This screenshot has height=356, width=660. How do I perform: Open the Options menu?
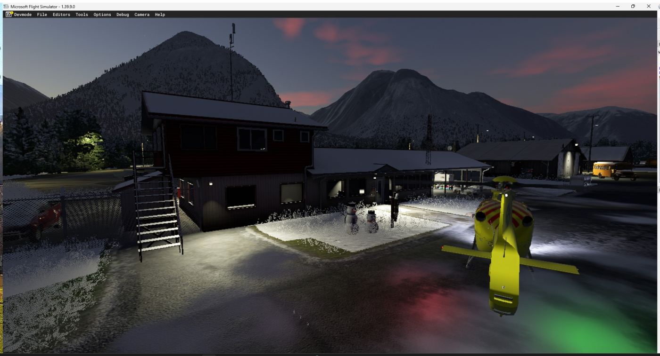tap(102, 15)
